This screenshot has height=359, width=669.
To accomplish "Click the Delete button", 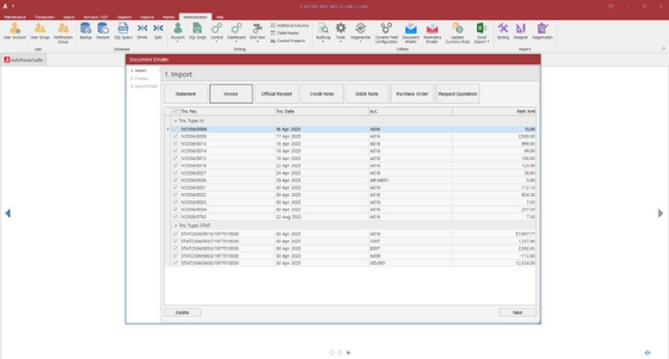I will tap(182, 313).
